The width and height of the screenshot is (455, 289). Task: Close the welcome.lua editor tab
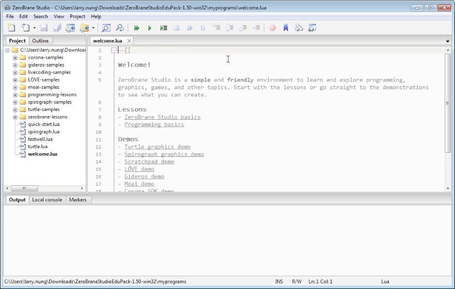[x=129, y=41]
